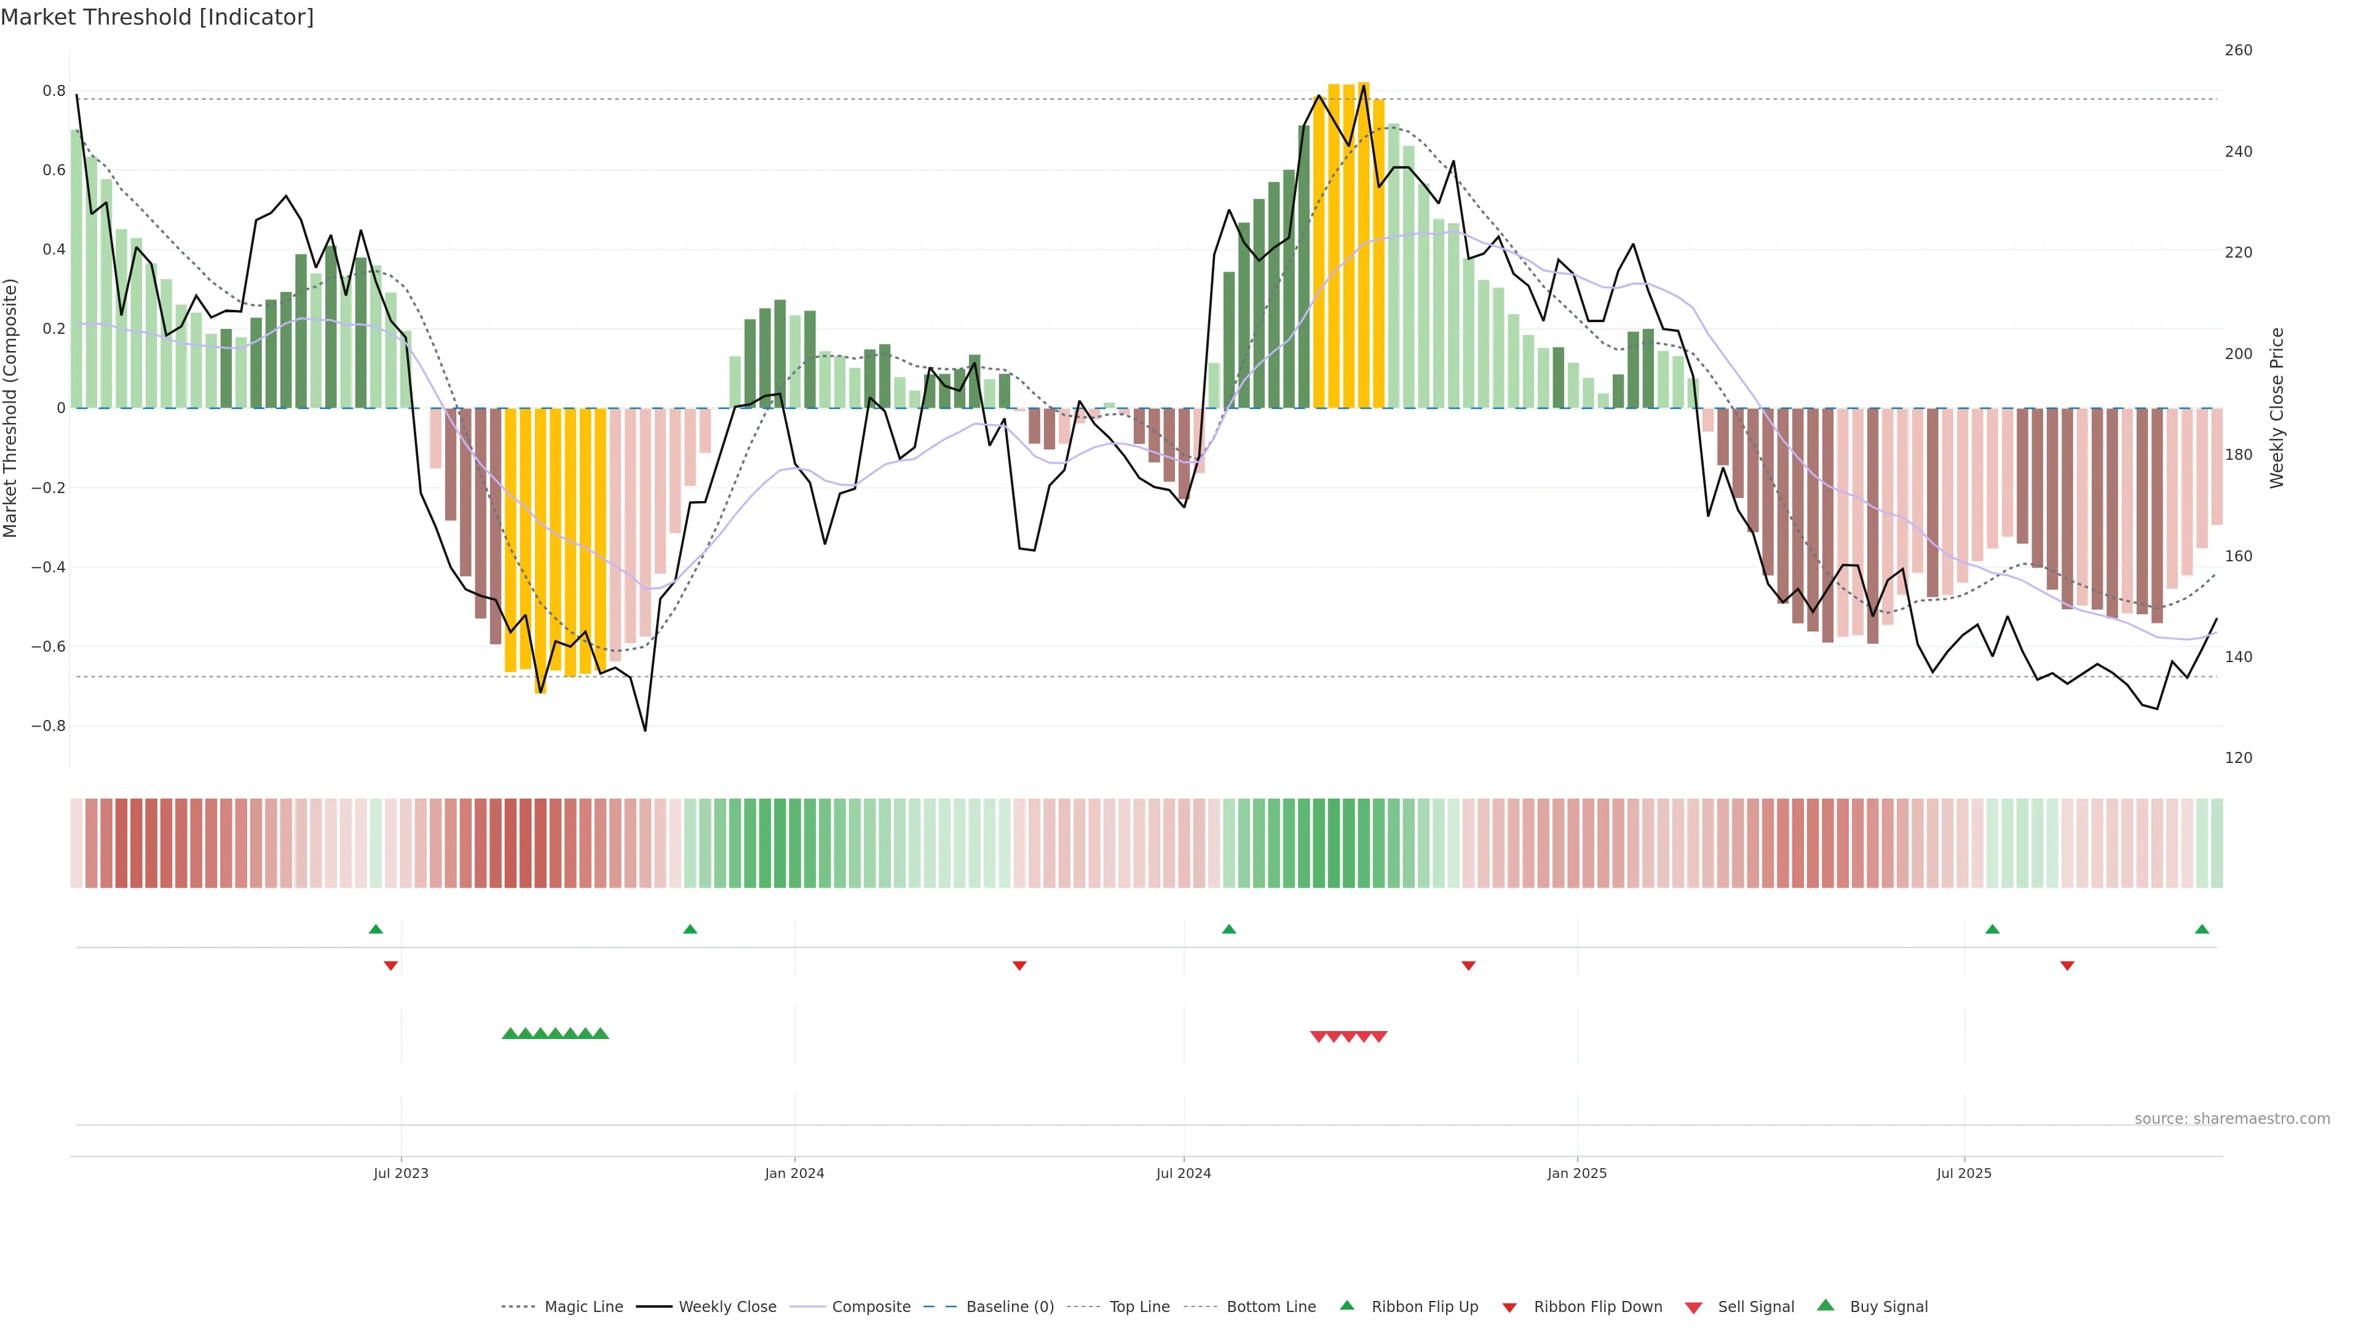Click the rightmost red sell signal triangle
This screenshot has height=1328, width=2361.
pyautogui.click(x=1379, y=1037)
